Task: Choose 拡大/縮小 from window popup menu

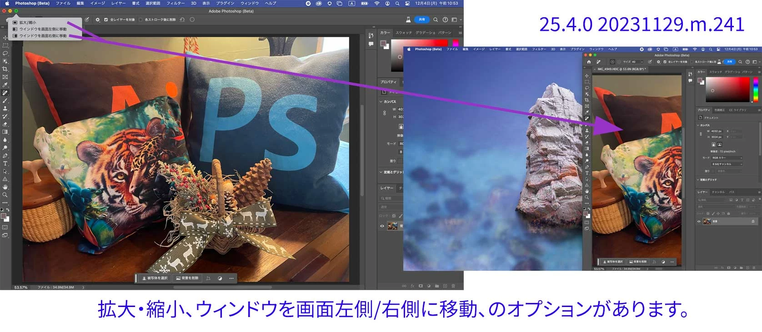Action: [x=28, y=22]
